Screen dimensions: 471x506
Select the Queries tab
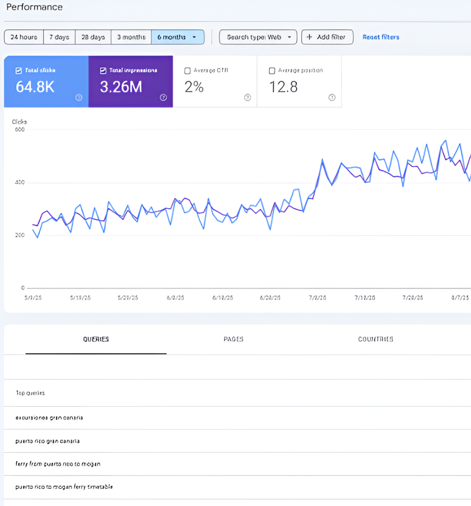[x=96, y=339]
